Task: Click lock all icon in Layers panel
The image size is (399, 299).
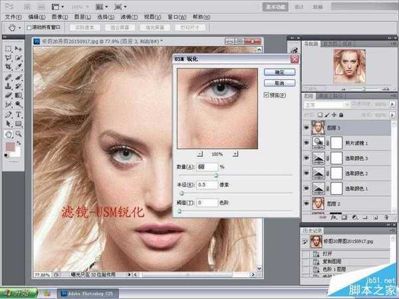Action: [x=341, y=115]
